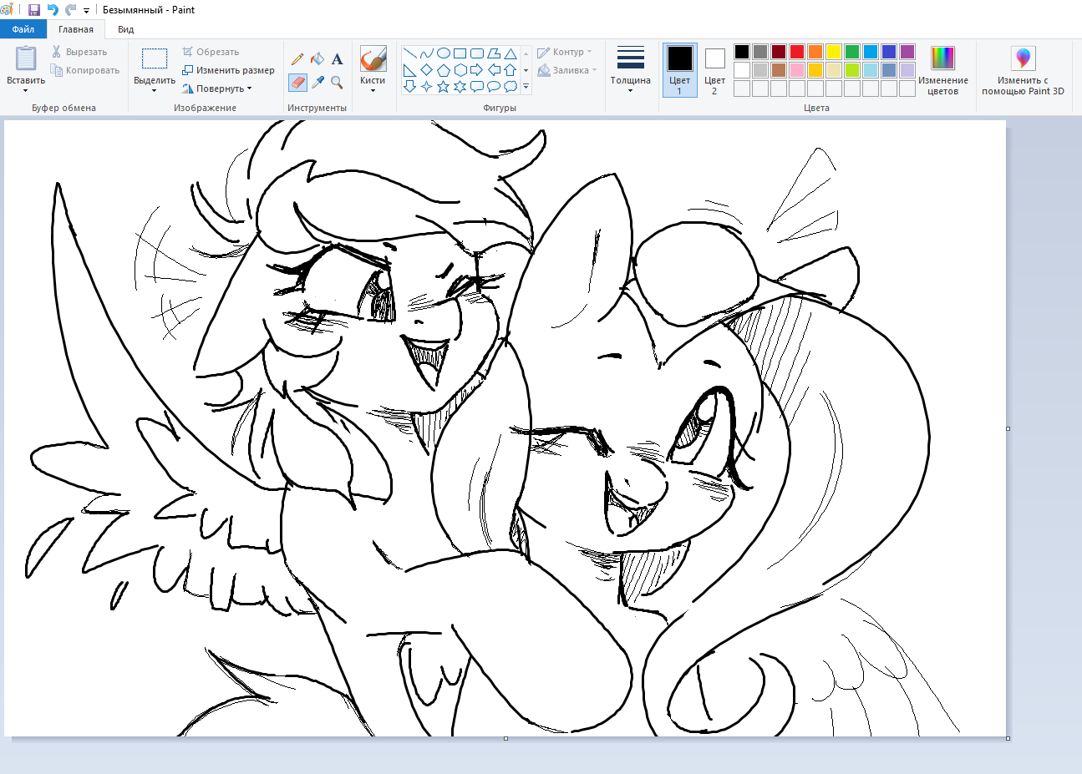Image resolution: width=1082 pixels, height=774 pixels.
Task: Choose the Rectangle shape
Action: pos(460,53)
